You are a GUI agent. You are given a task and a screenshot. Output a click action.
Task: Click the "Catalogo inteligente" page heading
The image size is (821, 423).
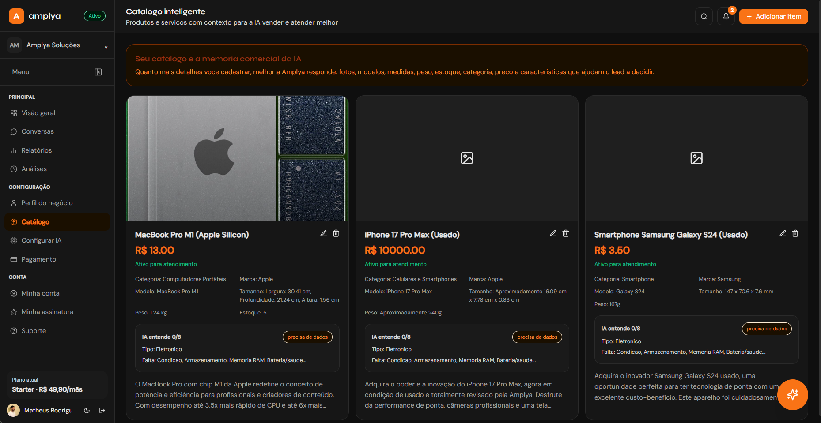tap(166, 11)
